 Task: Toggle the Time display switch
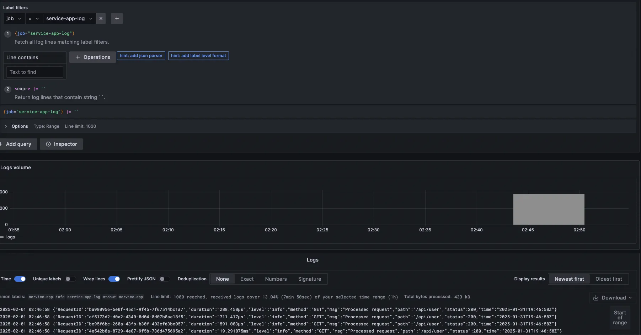20,279
